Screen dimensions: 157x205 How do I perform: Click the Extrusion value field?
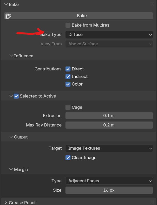click(x=109, y=116)
